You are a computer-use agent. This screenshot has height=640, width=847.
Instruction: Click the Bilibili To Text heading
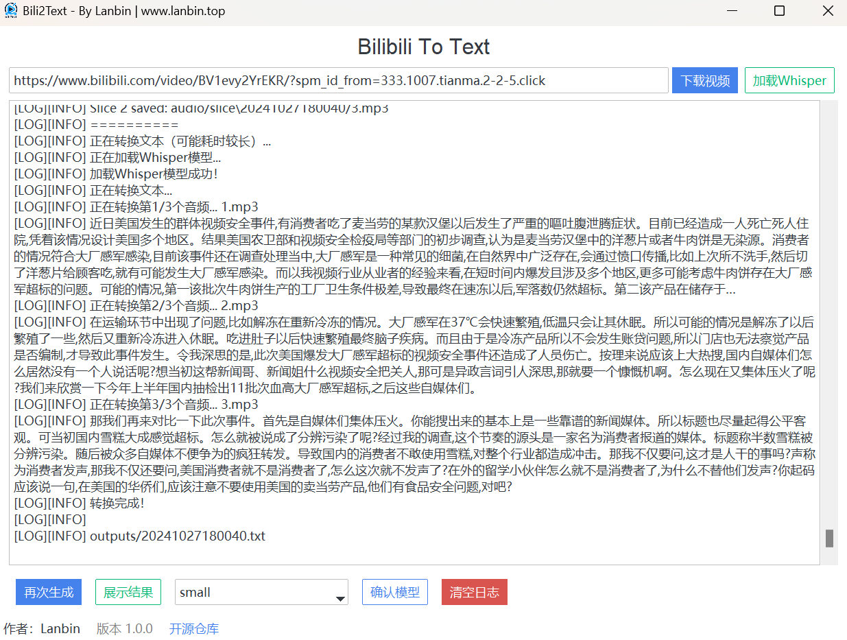coord(423,47)
